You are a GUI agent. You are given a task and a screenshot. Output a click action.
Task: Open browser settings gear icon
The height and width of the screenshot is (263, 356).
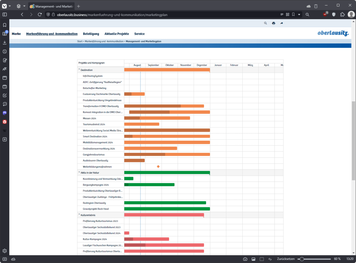click(x=5, y=251)
